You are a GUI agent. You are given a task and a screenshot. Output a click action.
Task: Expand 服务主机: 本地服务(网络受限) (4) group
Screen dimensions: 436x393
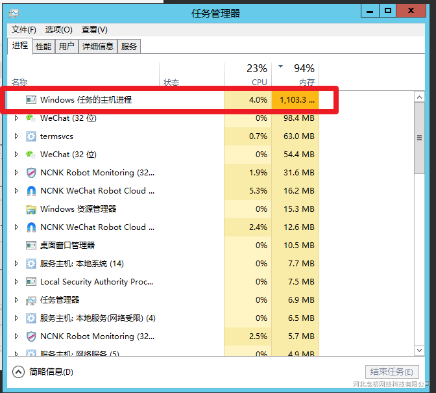(16, 318)
